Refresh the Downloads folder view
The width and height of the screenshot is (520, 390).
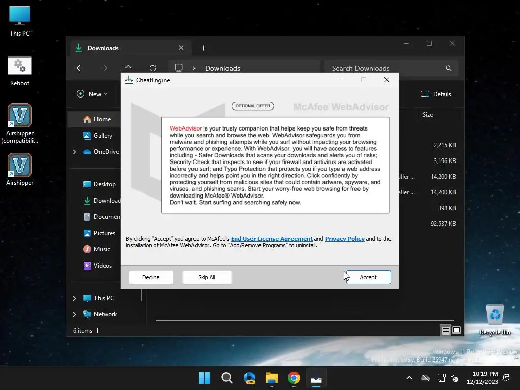(152, 68)
